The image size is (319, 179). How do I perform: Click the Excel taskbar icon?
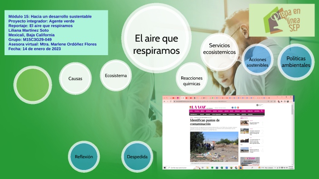tap(222, 168)
